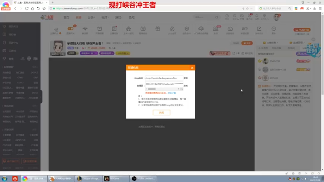Click the flame icon in the streamer toolbar
This screenshot has width=324, height=182.
point(172,29)
